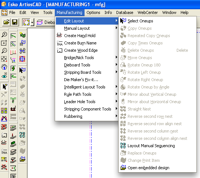
Task: Click the eye View Mode icon in left toolbar
Action: 4,75
